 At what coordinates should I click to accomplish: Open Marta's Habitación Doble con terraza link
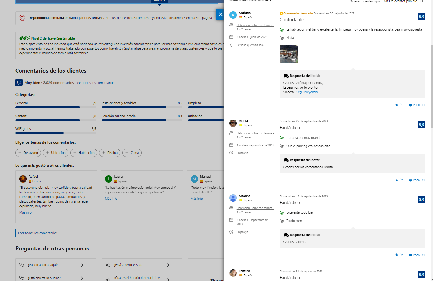pyautogui.click(x=255, y=135)
